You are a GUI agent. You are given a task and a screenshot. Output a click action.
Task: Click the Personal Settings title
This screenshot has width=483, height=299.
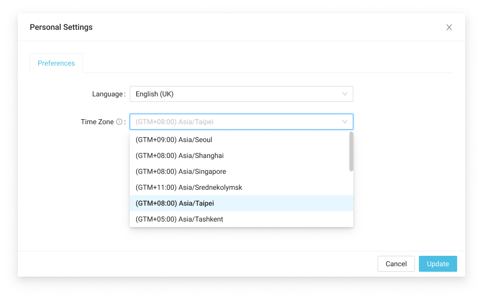point(61,27)
